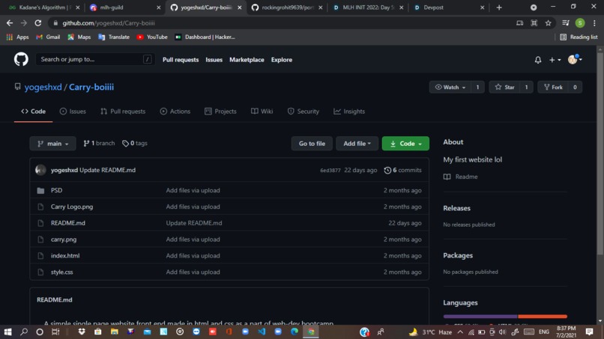Switch to the Projects tab
Image resolution: width=604 pixels, height=339 pixels.
[221, 112]
